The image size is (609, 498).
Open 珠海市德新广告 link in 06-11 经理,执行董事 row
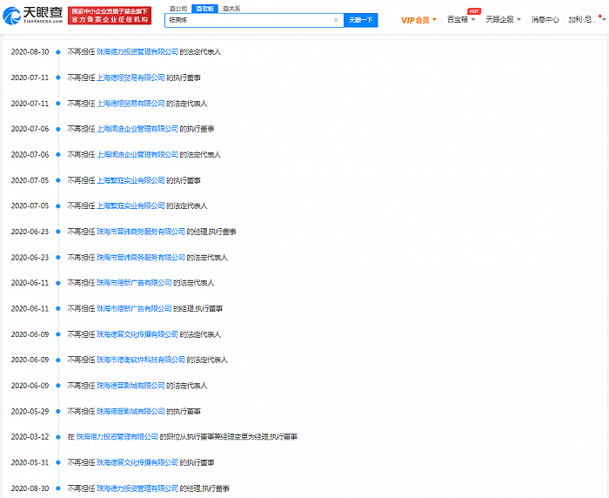134,309
